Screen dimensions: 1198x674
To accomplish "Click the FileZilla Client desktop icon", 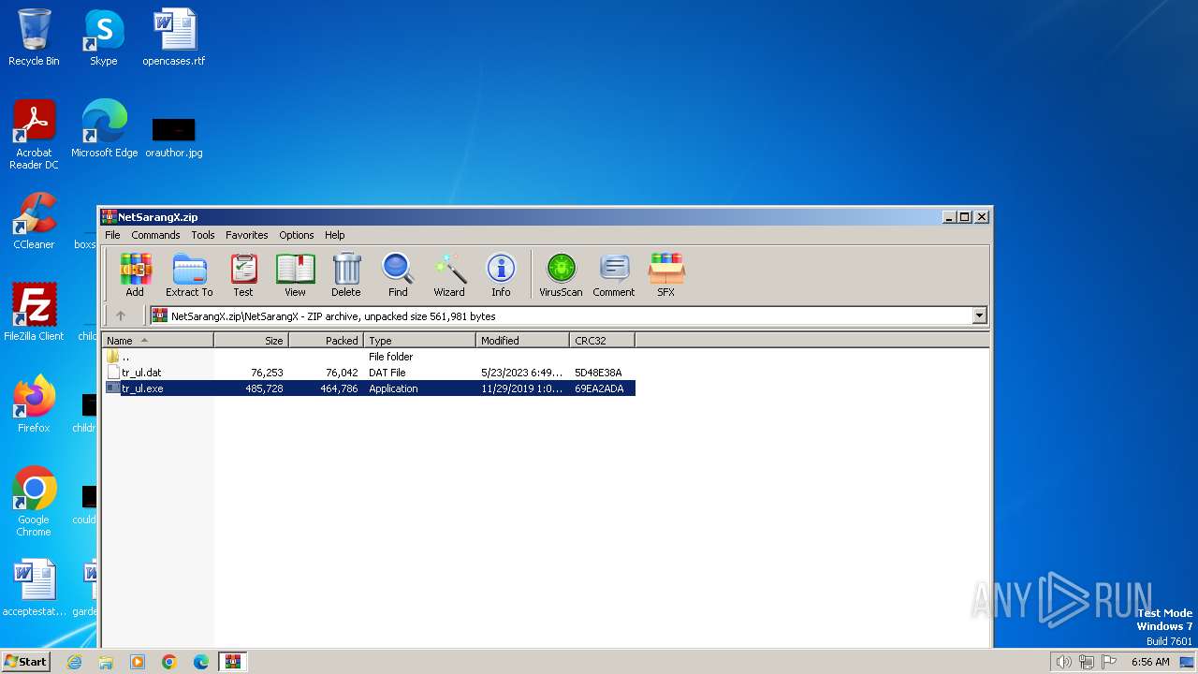I will [x=34, y=313].
